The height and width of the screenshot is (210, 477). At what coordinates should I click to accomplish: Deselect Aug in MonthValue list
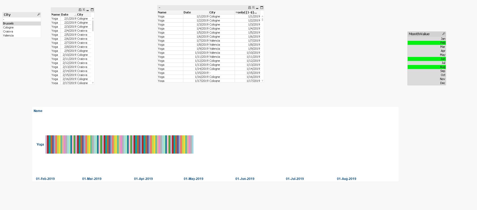427,67
